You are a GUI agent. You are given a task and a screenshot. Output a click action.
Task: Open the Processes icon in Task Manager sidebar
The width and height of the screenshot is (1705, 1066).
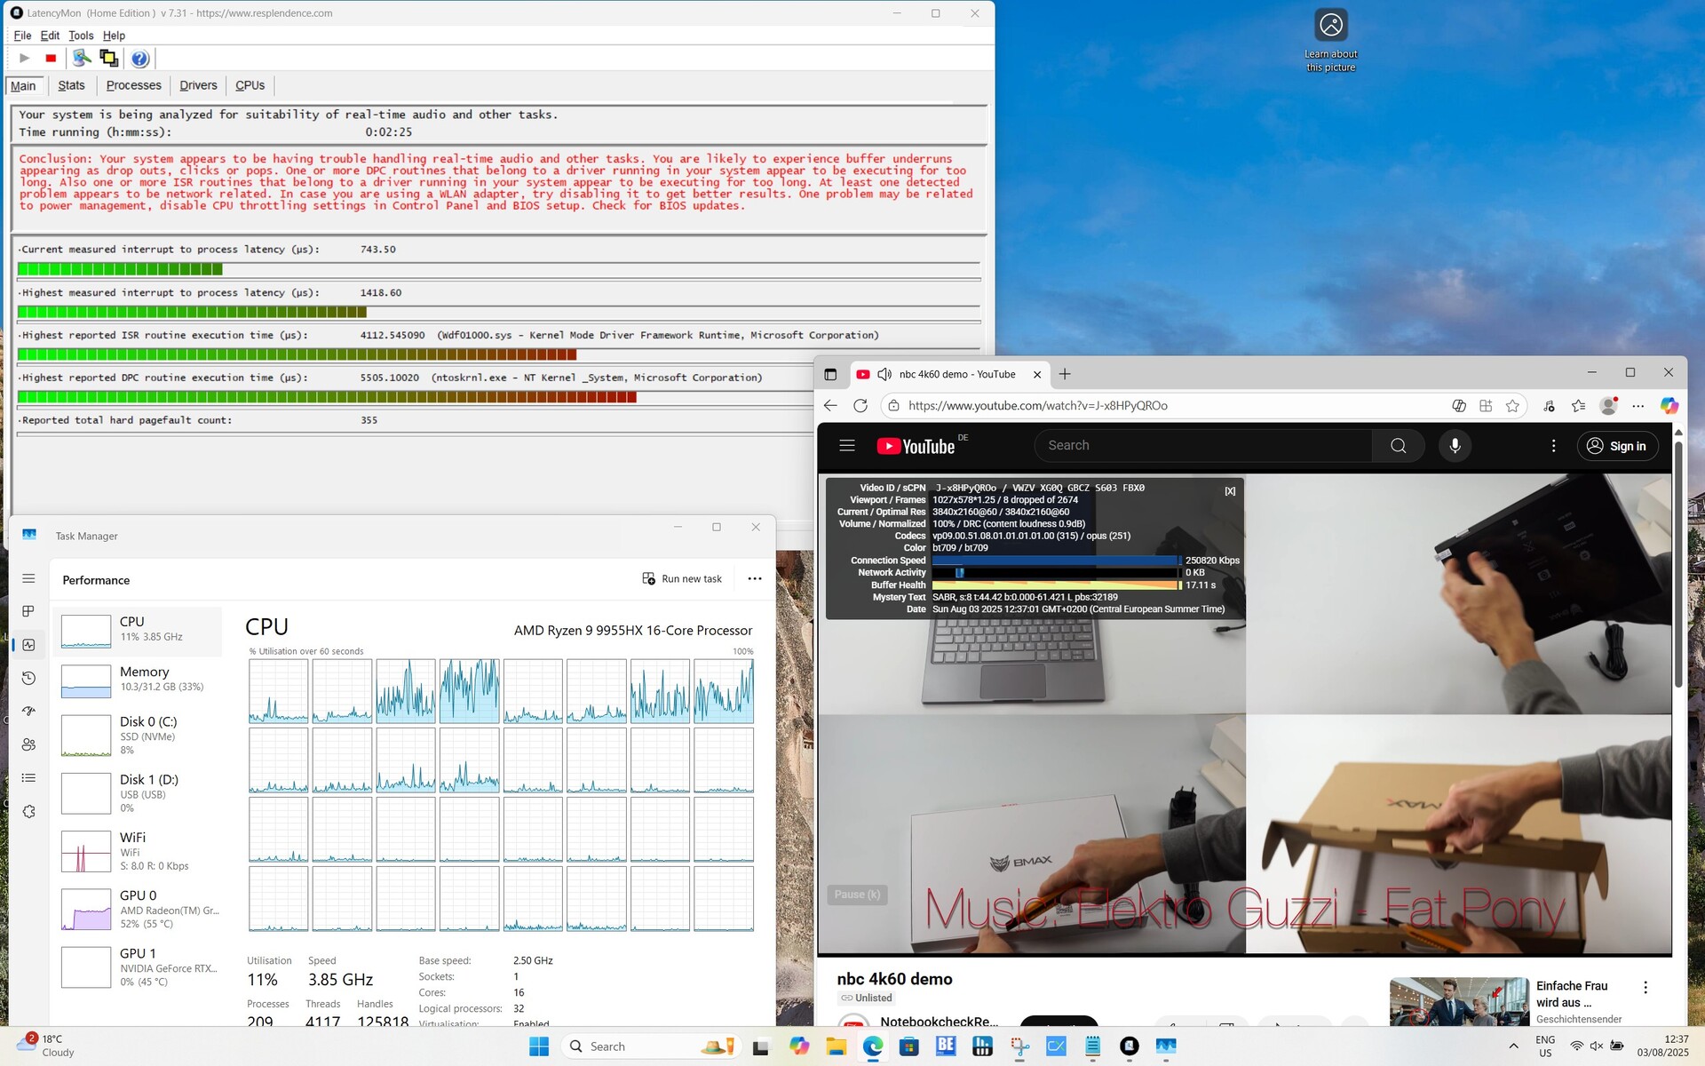[x=28, y=611]
